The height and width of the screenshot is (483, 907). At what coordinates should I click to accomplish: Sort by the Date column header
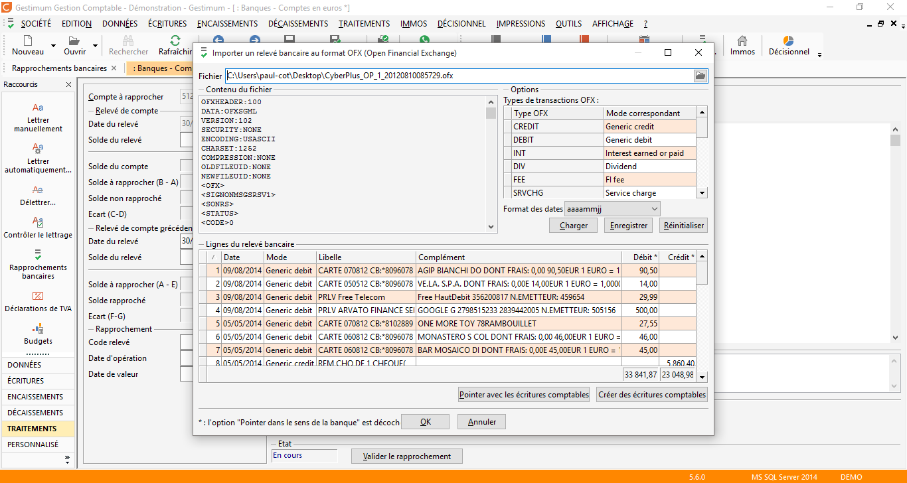tap(242, 257)
